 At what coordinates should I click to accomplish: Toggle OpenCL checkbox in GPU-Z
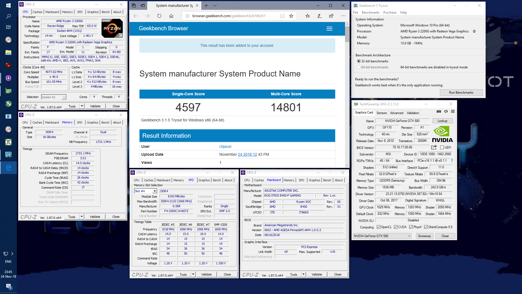[378, 227]
